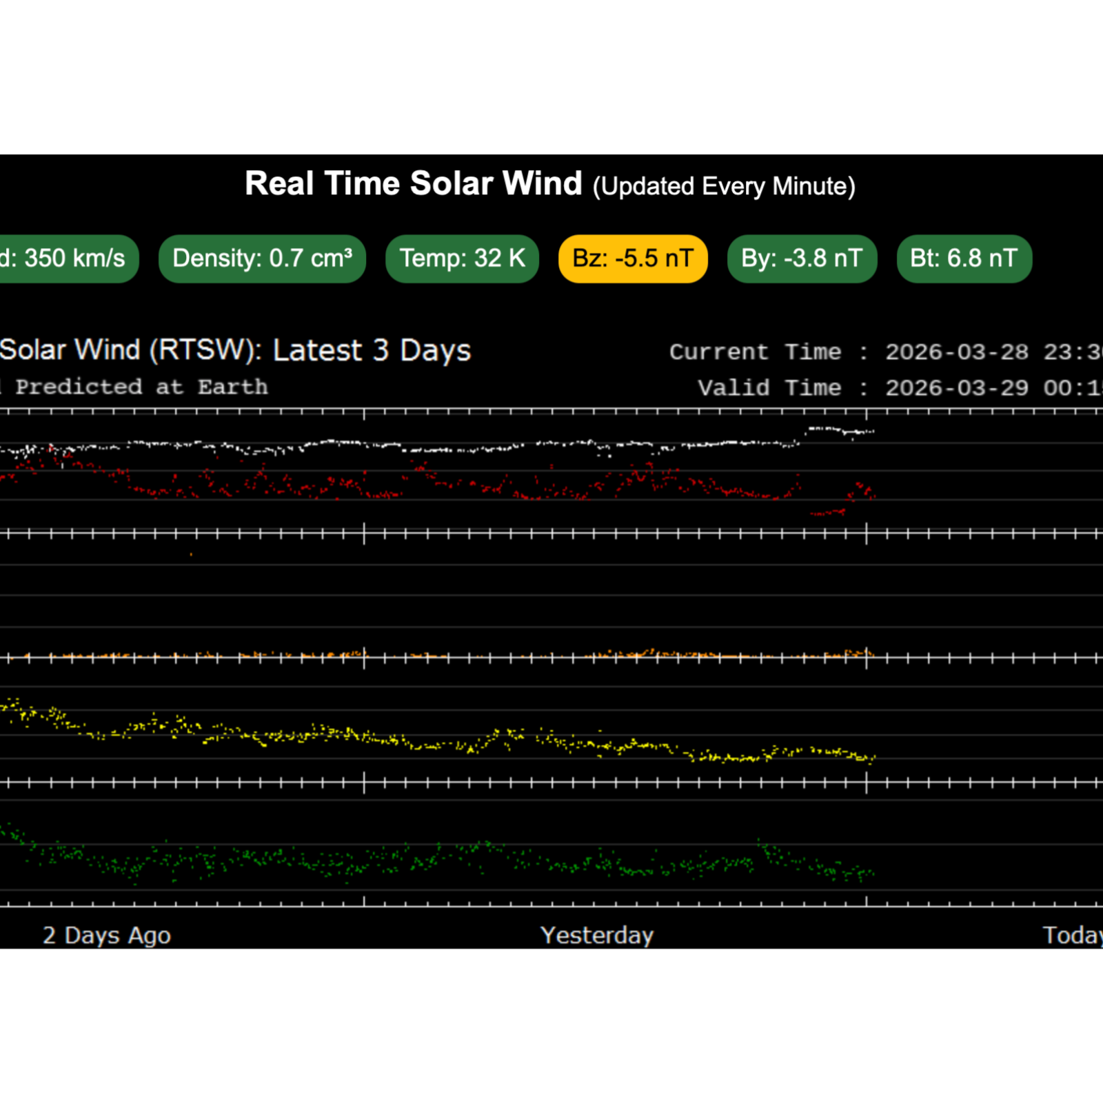Click the orange density trace in the chart
The height and width of the screenshot is (1103, 1103).
click(x=648, y=653)
